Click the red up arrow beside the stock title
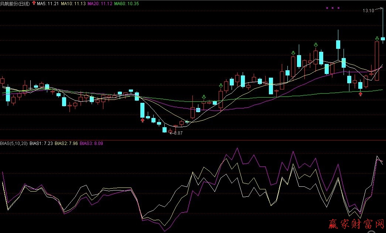 [34, 3]
